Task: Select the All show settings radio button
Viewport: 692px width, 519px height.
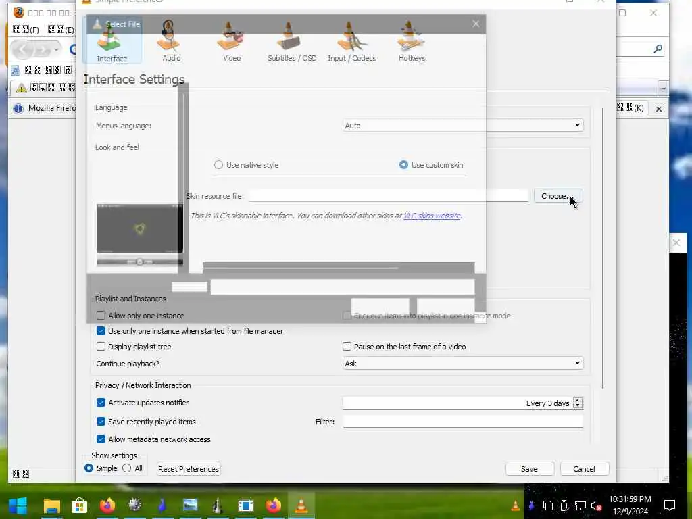Action: [126, 468]
